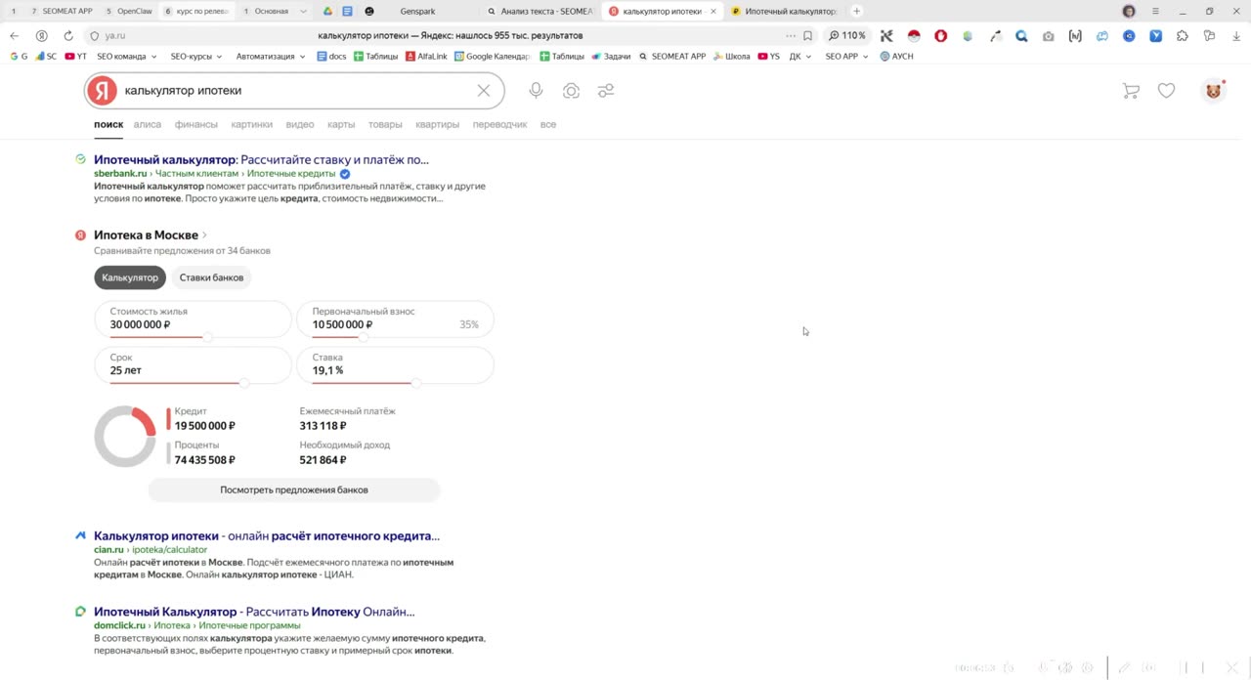Screen dimensions: 1251x680
Task: Select 'Калькулятор' pill in mortgage widget
Action: (130, 277)
